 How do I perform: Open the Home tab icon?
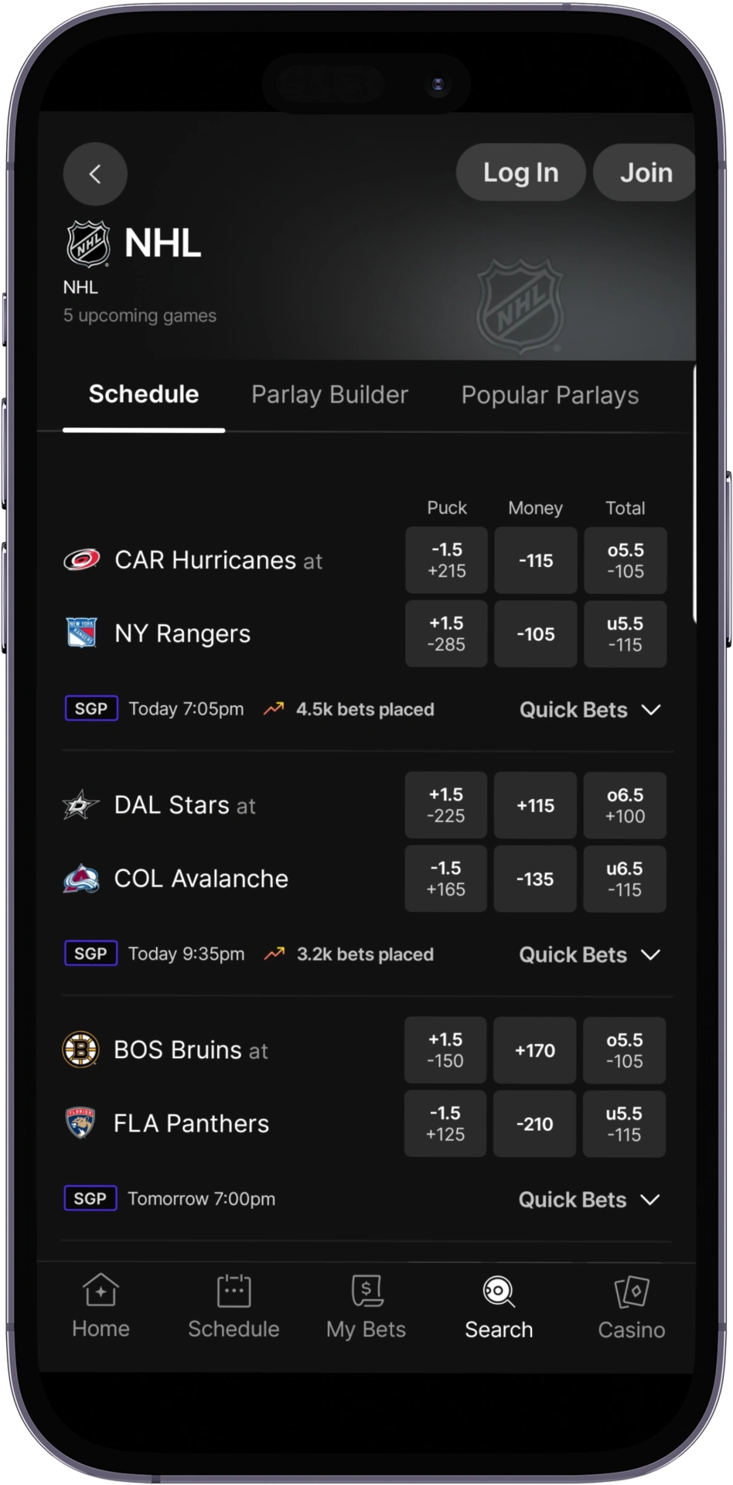click(x=101, y=1290)
